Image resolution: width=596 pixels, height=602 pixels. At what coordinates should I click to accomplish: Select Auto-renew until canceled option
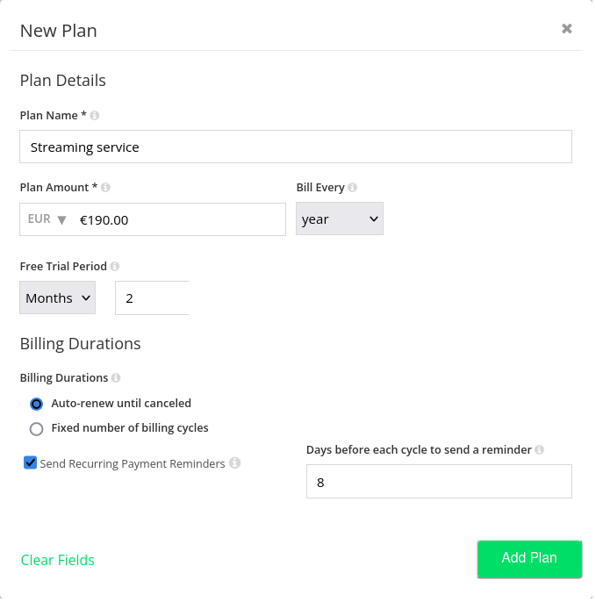tap(36, 405)
